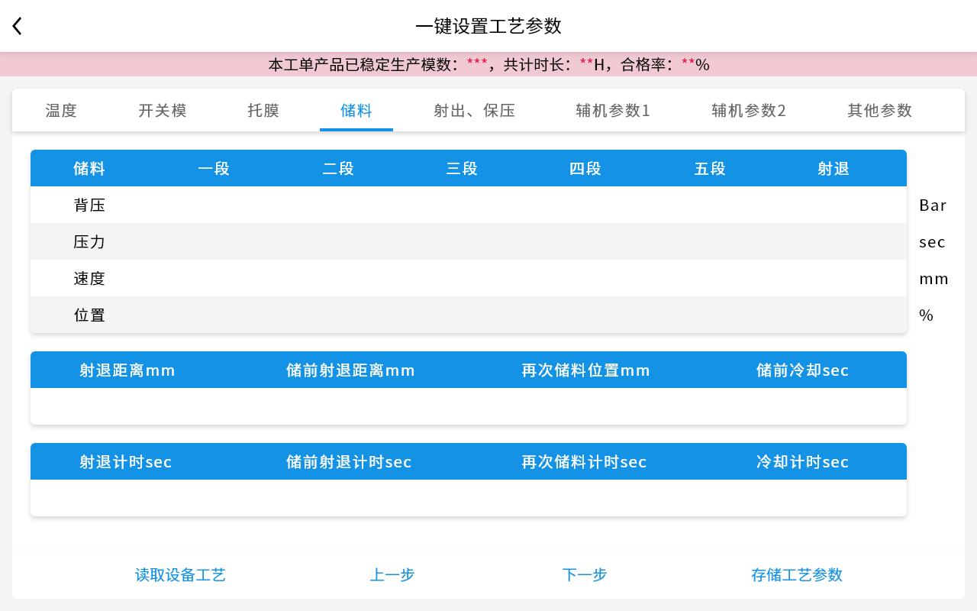977x611 pixels.
Task: Open the 其他参数 tab
Action: tap(880, 110)
